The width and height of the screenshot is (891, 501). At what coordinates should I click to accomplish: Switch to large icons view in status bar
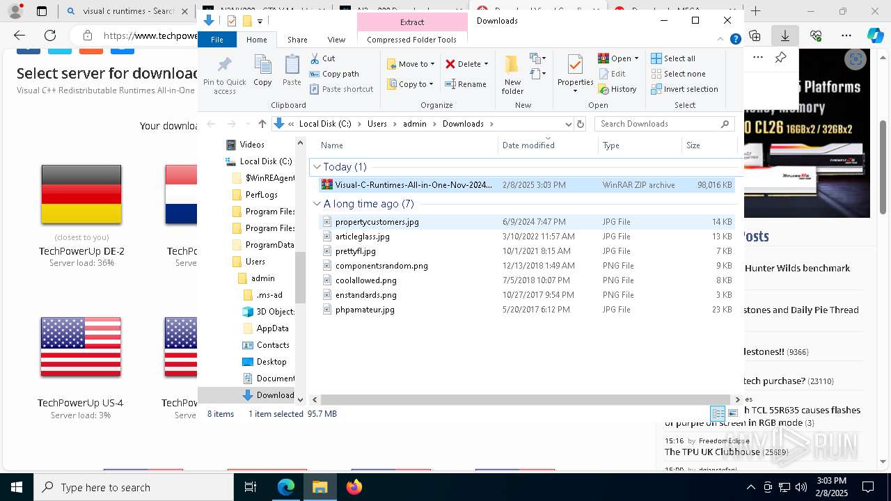pos(732,413)
